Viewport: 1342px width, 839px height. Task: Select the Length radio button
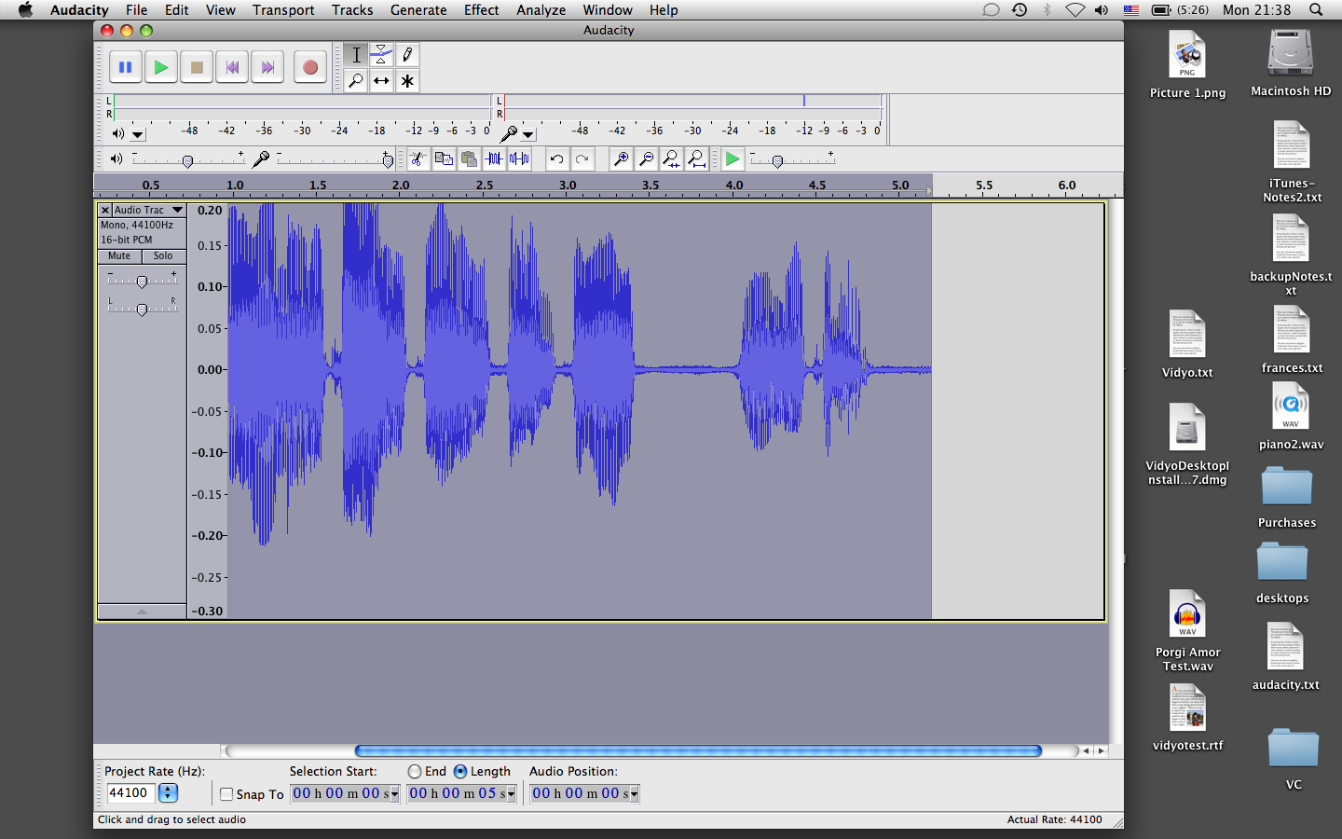coord(460,772)
